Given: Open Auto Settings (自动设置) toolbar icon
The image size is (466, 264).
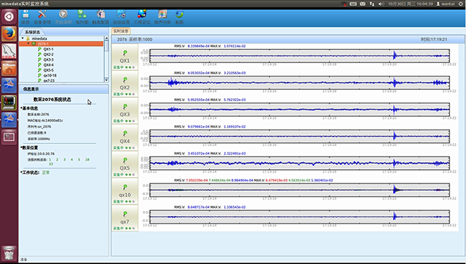Looking at the screenshot, I should (121, 17).
